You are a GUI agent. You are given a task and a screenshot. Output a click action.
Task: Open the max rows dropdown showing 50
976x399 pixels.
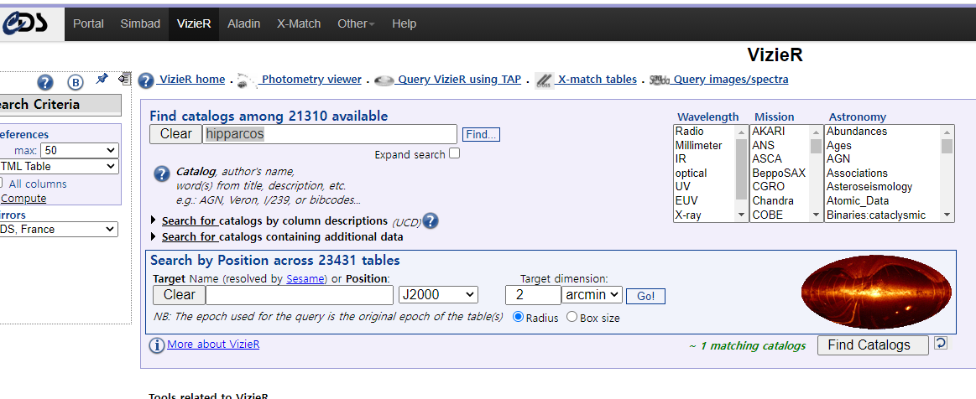79,150
